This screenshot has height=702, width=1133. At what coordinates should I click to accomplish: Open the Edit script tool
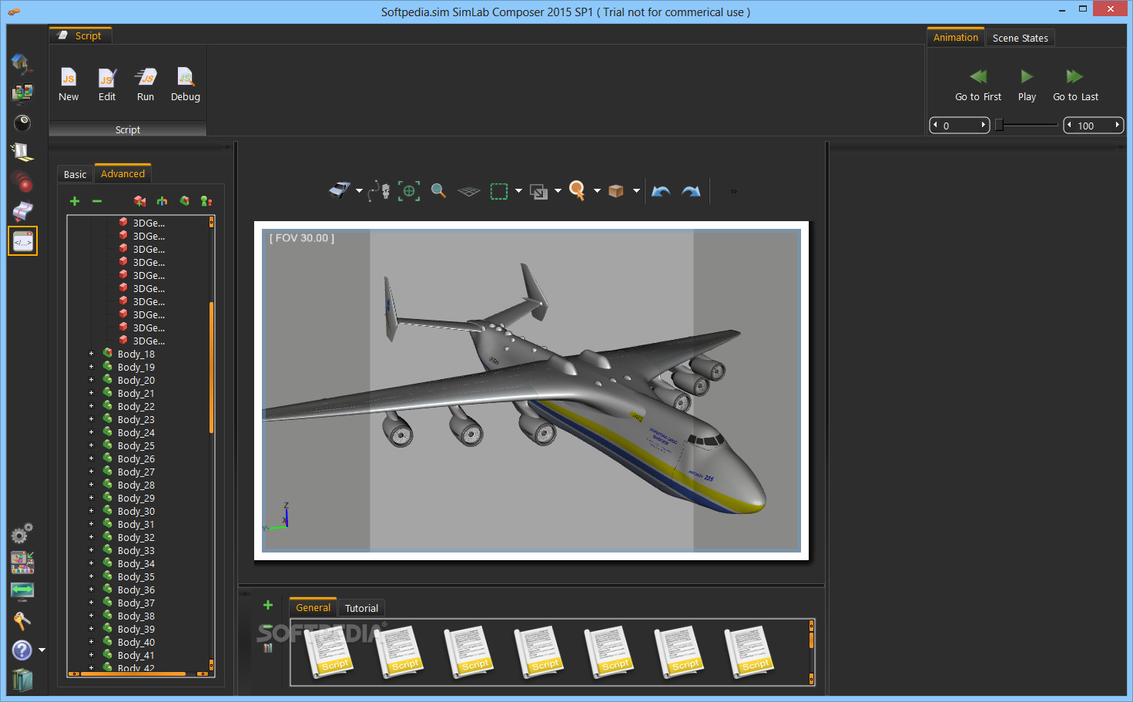[x=107, y=85]
